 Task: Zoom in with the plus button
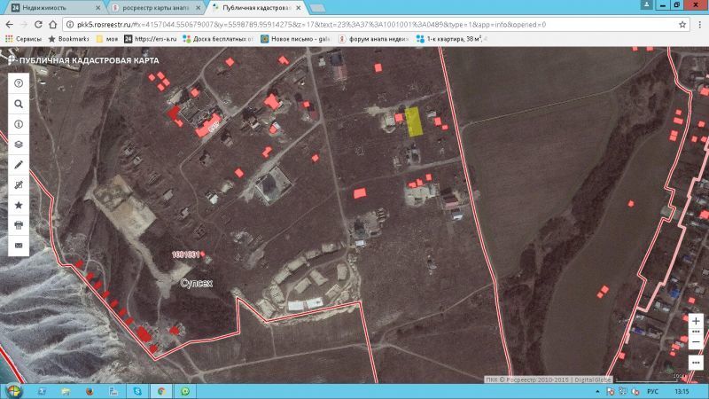(696, 321)
